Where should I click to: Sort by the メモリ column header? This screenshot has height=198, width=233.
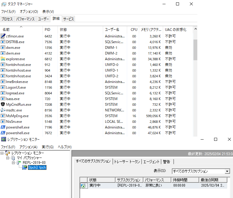[151, 29]
